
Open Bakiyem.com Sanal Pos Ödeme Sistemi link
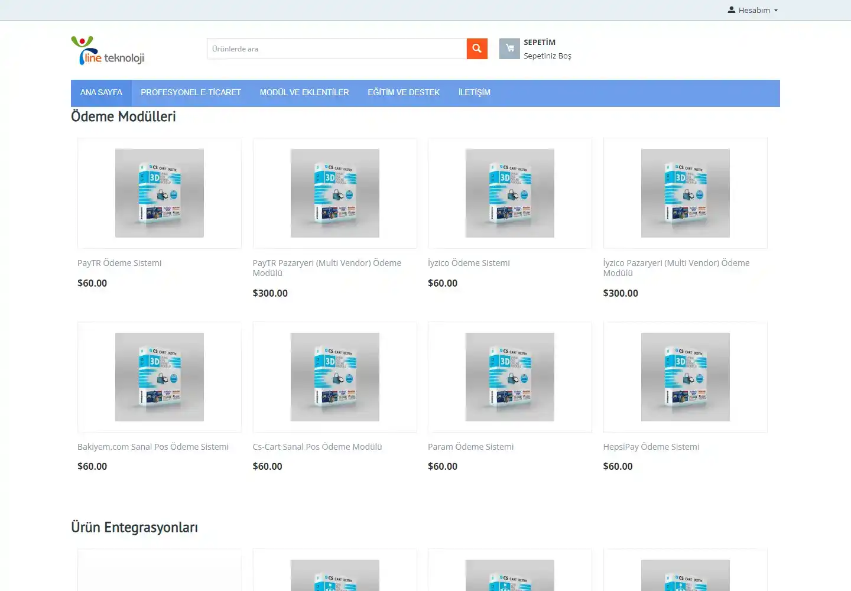(153, 447)
